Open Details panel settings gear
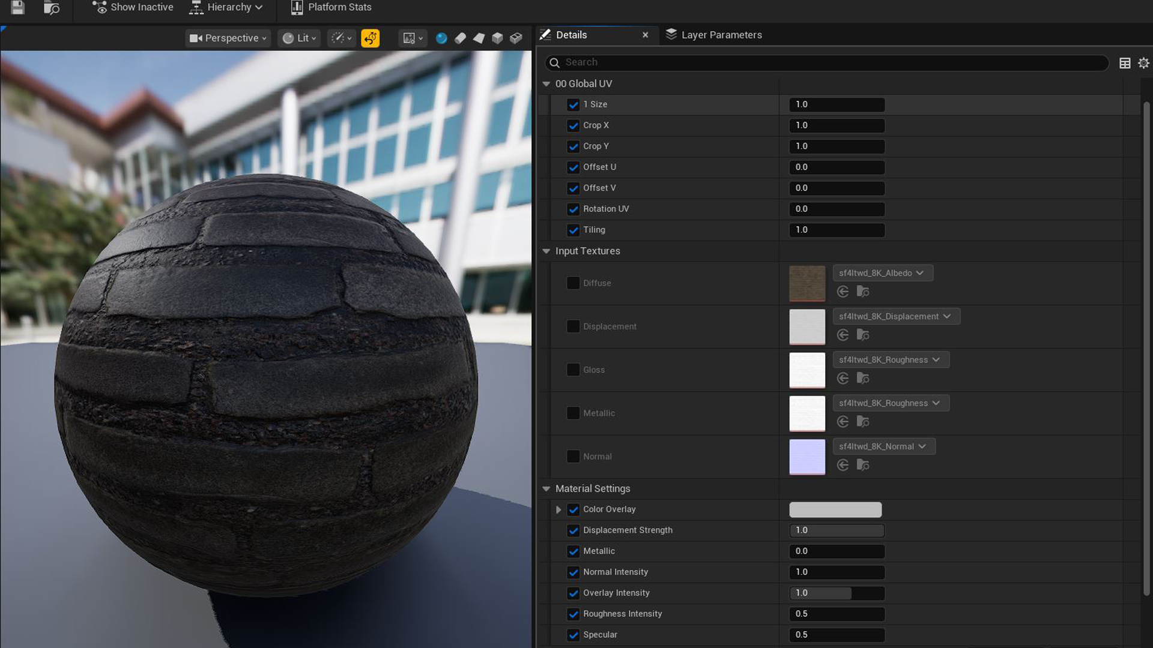 pyautogui.click(x=1143, y=63)
